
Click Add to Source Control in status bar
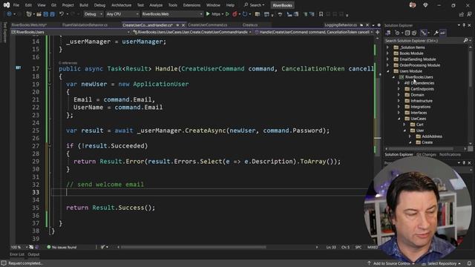tap(391, 264)
